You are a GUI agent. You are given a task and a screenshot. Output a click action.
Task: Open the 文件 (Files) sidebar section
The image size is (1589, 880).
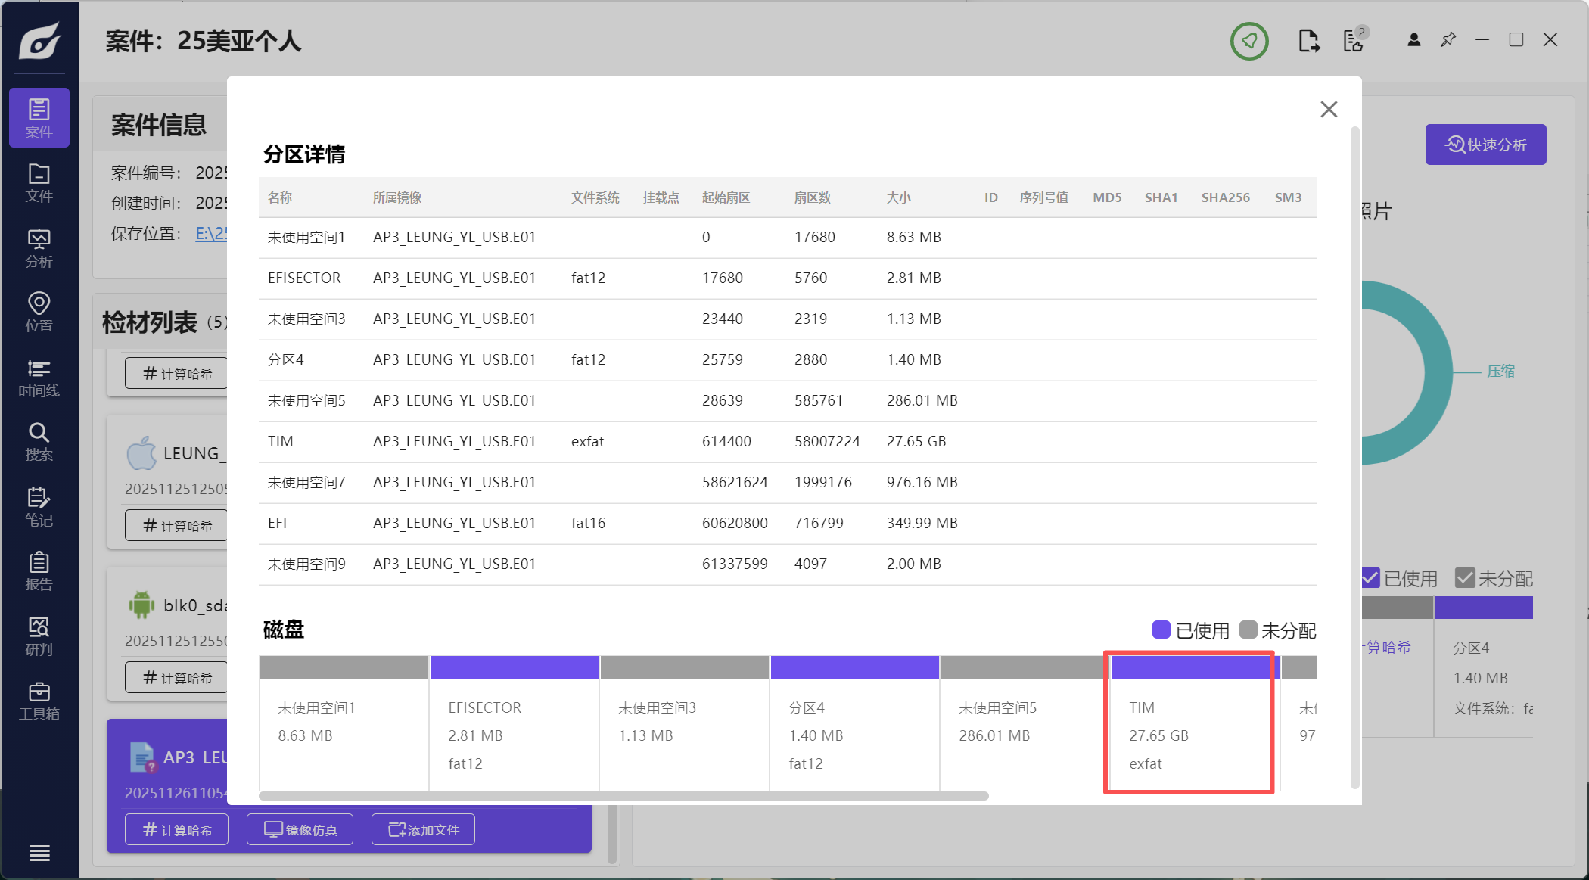pos(39,183)
